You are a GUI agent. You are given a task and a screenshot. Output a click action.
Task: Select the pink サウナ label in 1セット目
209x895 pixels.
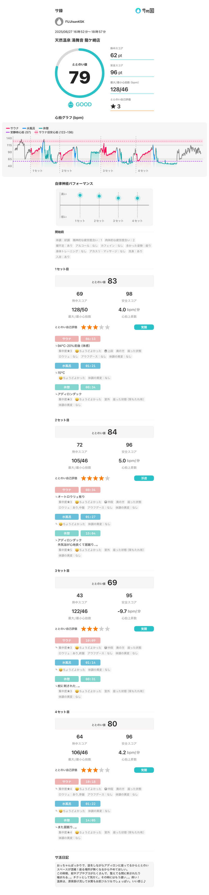[67, 339]
